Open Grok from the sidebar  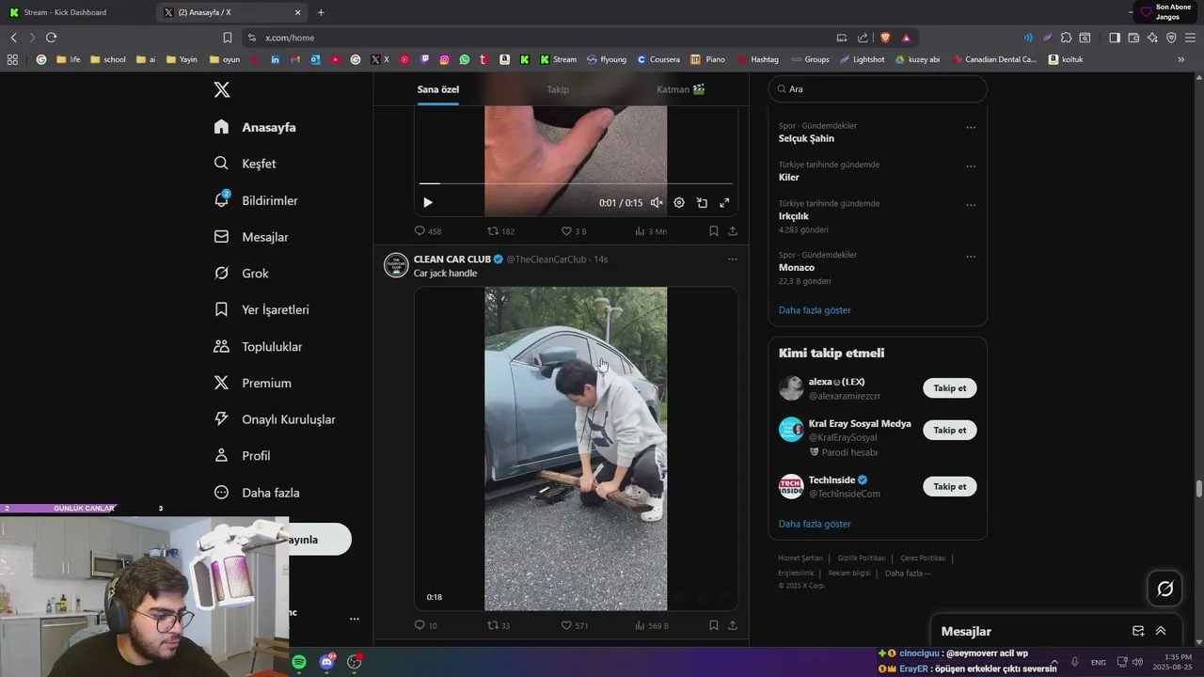pos(241,274)
